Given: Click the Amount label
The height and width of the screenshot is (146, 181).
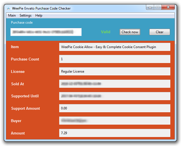Looking at the screenshot, I should click(x=18, y=133).
